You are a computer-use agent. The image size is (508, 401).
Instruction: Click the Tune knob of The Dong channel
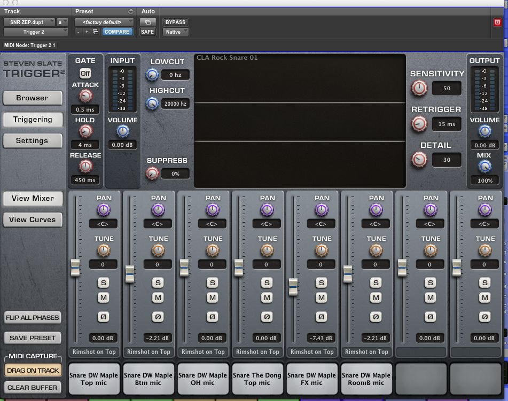[267, 250]
